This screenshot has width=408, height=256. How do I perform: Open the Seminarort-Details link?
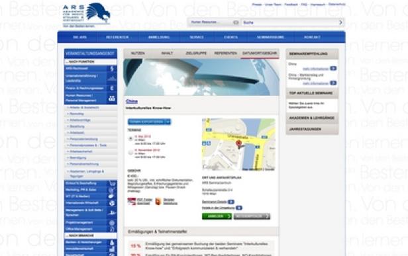(x=215, y=202)
